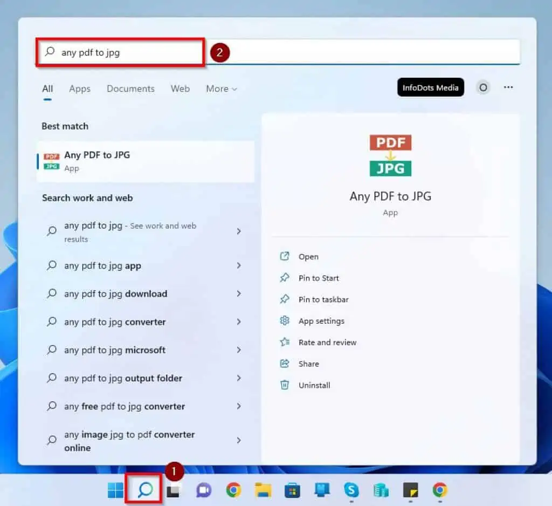552x506 pixels.
Task: Select the Any PDF to JPG best match result
Action: pos(146,161)
